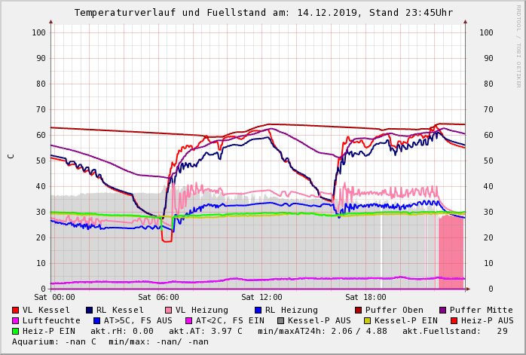Select the purple Puffer Mitte legend swatch

[442, 311]
